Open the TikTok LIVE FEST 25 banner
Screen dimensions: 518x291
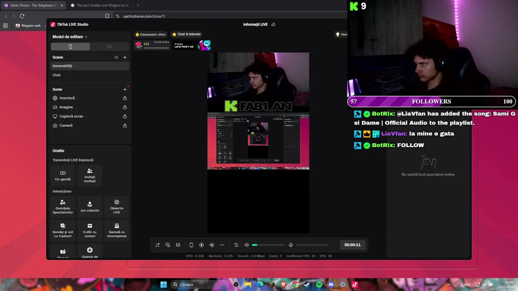coord(192,45)
